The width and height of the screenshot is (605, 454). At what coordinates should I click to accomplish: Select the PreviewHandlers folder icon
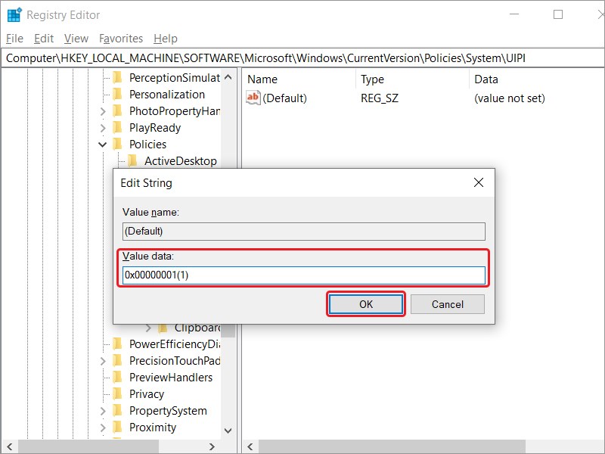pos(117,377)
